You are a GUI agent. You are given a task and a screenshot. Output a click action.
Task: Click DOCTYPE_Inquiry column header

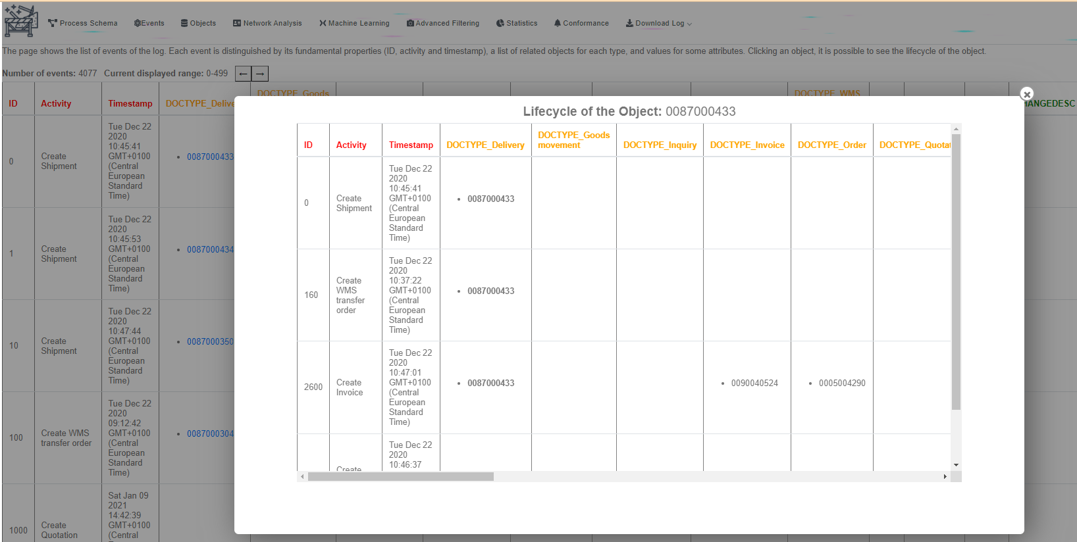click(660, 145)
